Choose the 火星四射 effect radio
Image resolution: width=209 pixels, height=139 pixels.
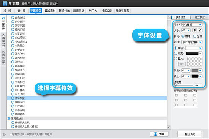[x=13, y=33]
